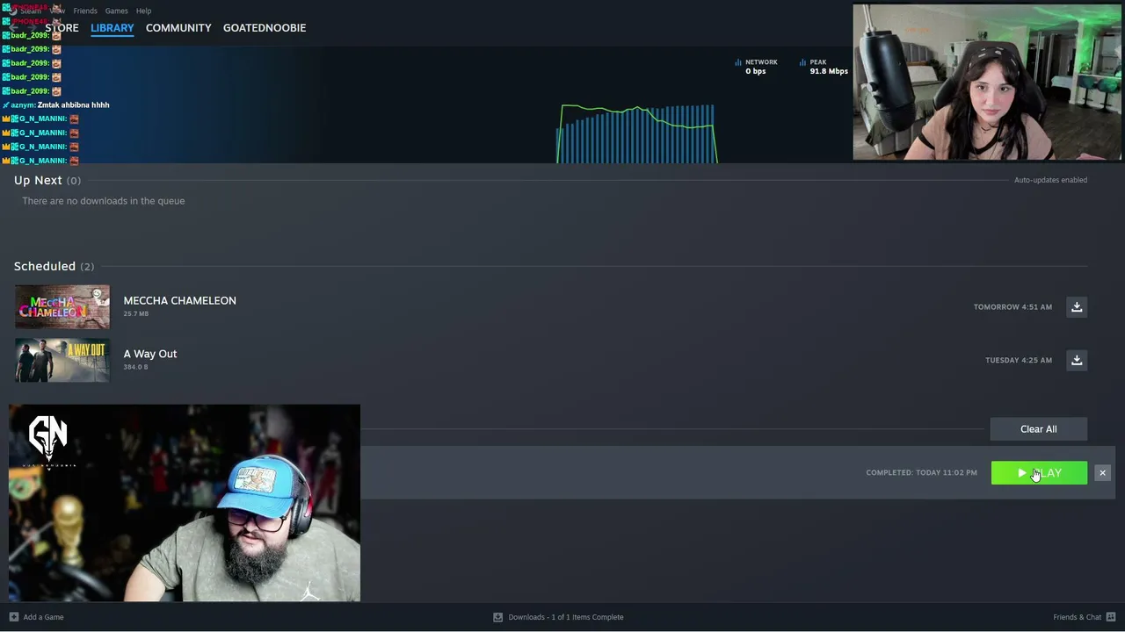Click the MECCHA CHAMELEON title
Image resolution: width=1125 pixels, height=632 pixels.
pyautogui.click(x=180, y=300)
